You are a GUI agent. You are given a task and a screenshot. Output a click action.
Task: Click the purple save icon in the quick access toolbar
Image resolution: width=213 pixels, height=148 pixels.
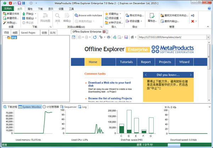pyautogui.click(x=20, y=3)
